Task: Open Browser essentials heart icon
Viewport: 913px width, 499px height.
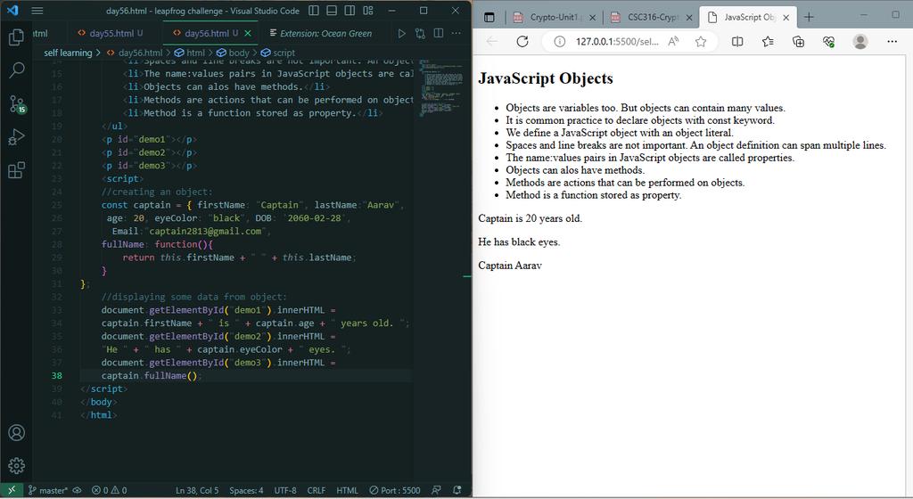Action: [x=828, y=41]
